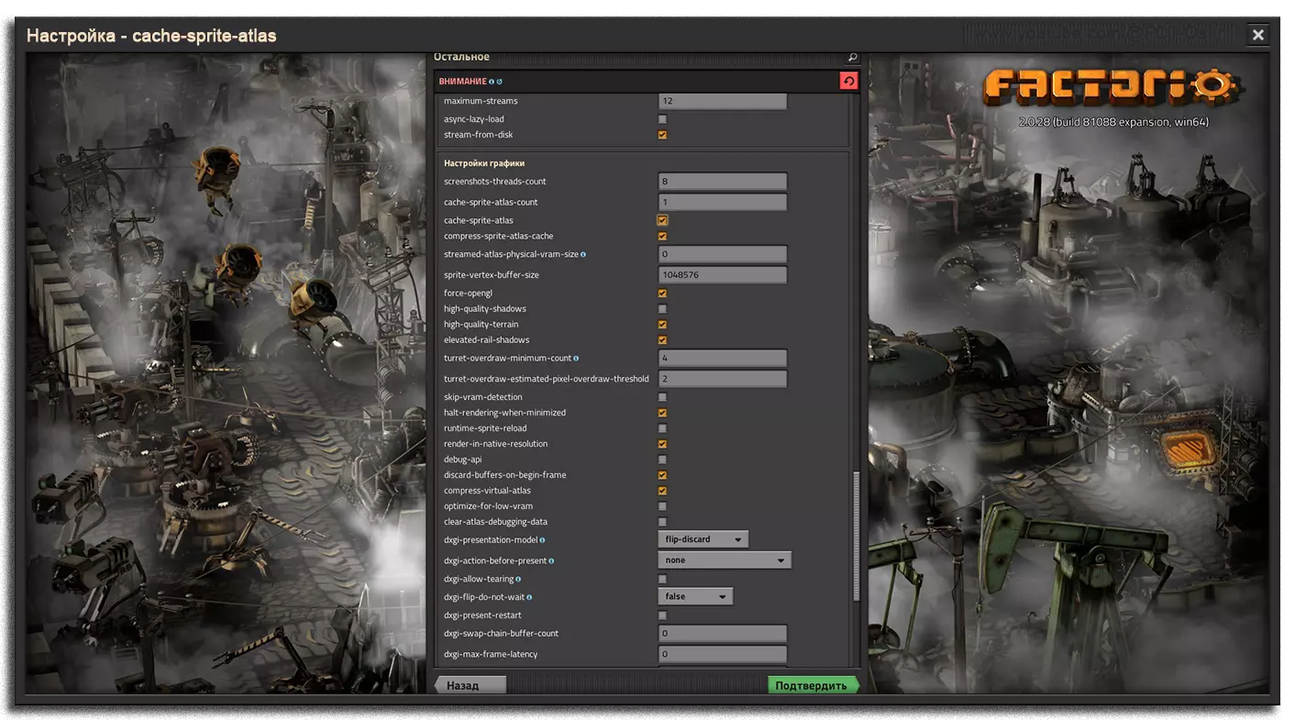Click the search magnifier icon
This screenshot has width=1295, height=721.
(852, 58)
